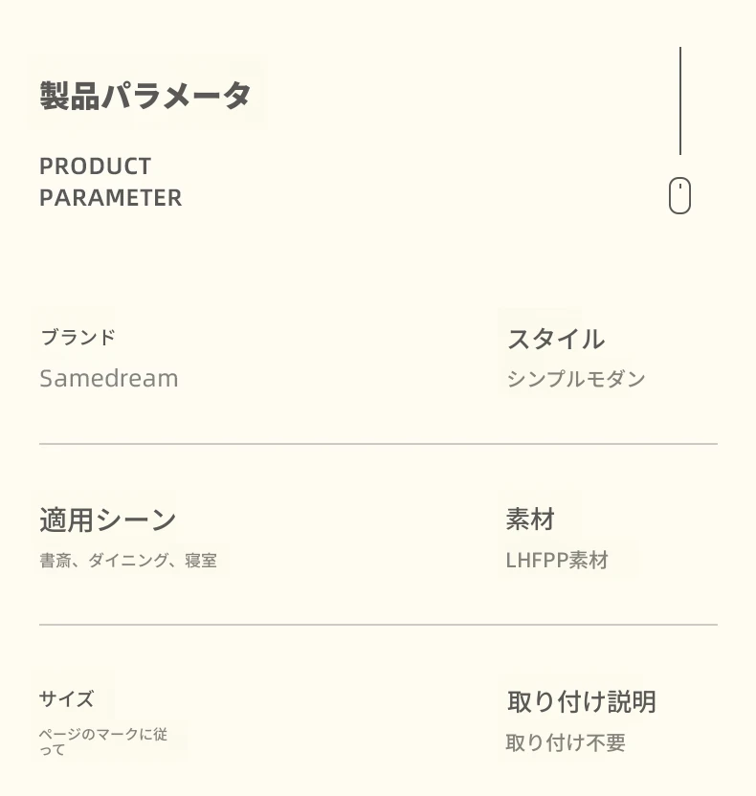Image resolution: width=756 pixels, height=796 pixels.
Task: Click the PARAMETER text line
Action: point(111,198)
